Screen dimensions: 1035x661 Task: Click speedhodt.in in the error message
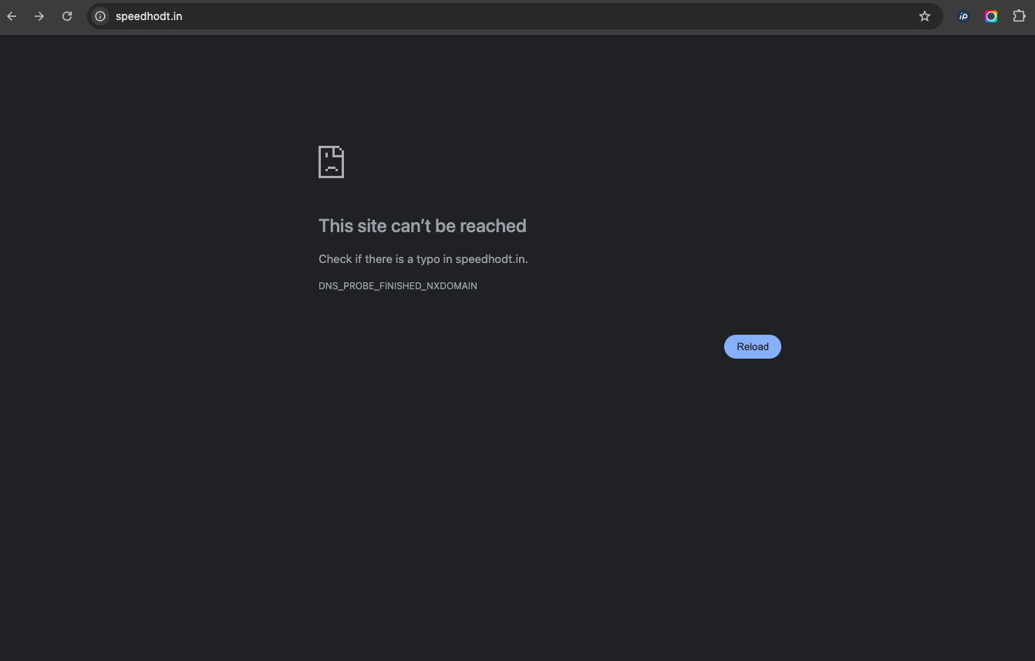(491, 259)
